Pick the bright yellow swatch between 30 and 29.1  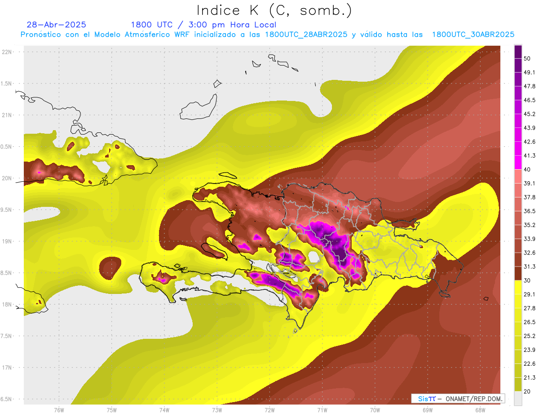(x=518, y=287)
